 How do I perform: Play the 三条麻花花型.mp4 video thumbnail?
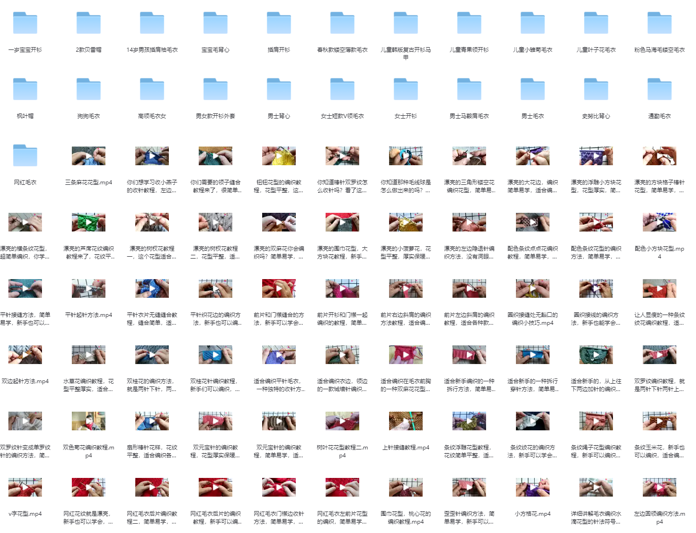89,156
